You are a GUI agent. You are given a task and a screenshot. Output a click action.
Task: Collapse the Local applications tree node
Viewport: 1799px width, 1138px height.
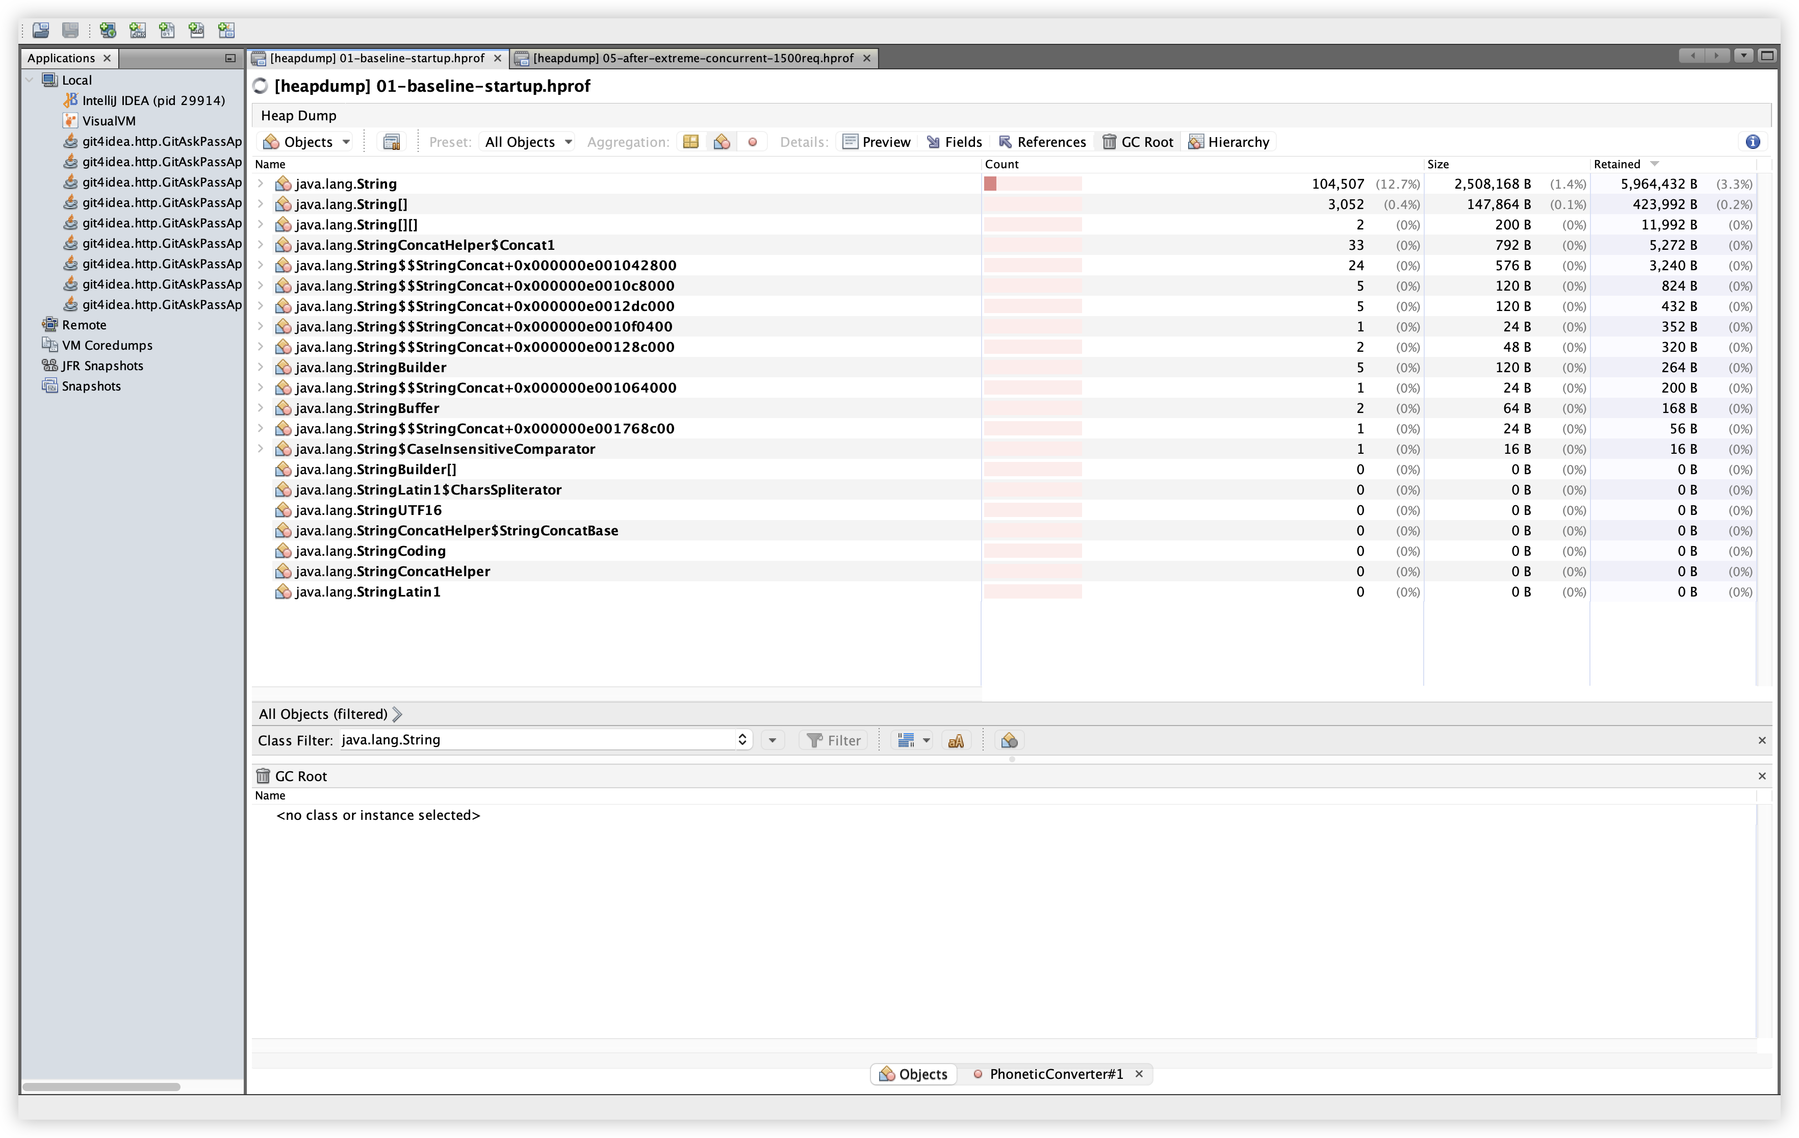pos(30,80)
